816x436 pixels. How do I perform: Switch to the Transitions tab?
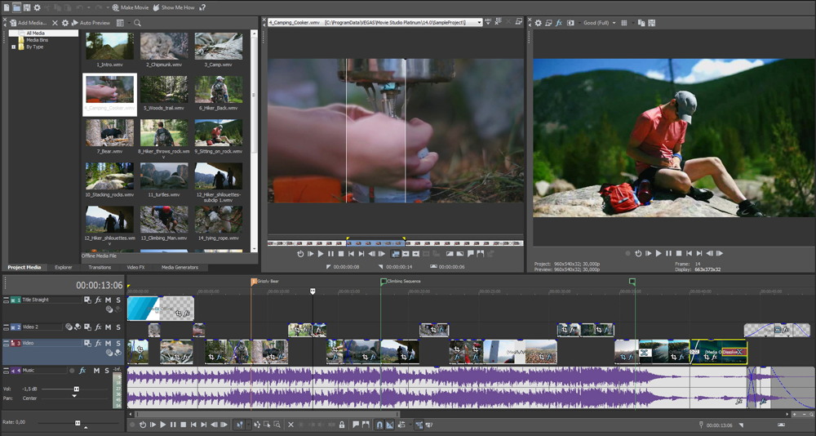tap(100, 267)
